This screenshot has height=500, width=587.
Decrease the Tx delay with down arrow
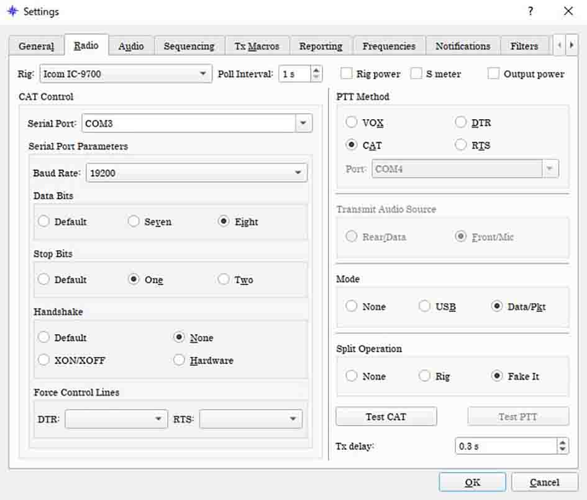pos(563,450)
